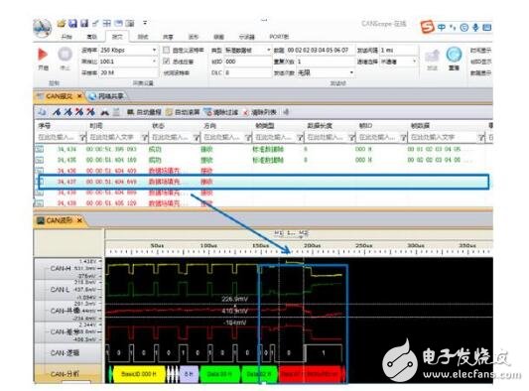Click the auto-measure toolbar button
This screenshot has height=391, width=529.
144,112
